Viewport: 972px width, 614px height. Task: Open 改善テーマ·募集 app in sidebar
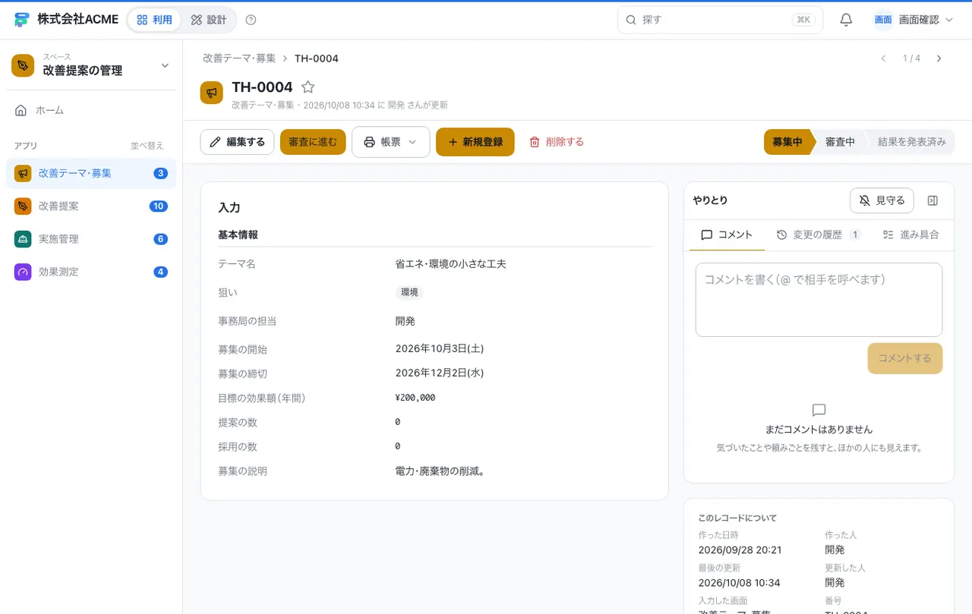pyautogui.click(x=91, y=173)
